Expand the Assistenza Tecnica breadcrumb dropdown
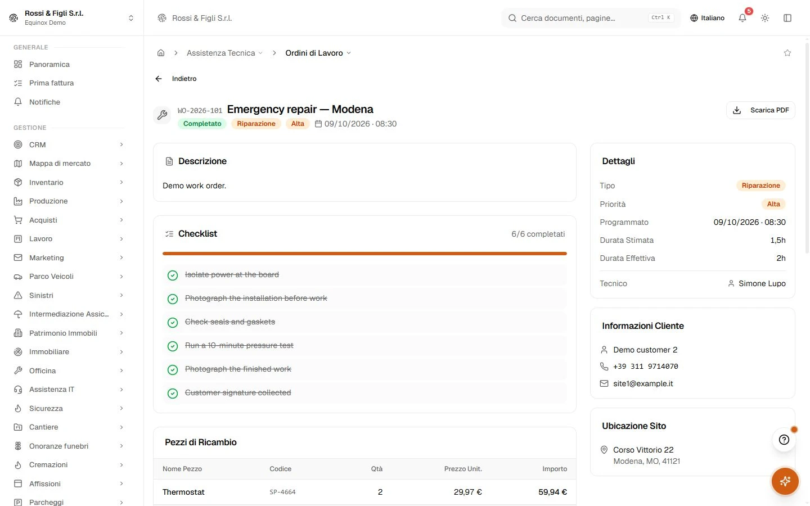The width and height of the screenshot is (810, 506). (225, 53)
